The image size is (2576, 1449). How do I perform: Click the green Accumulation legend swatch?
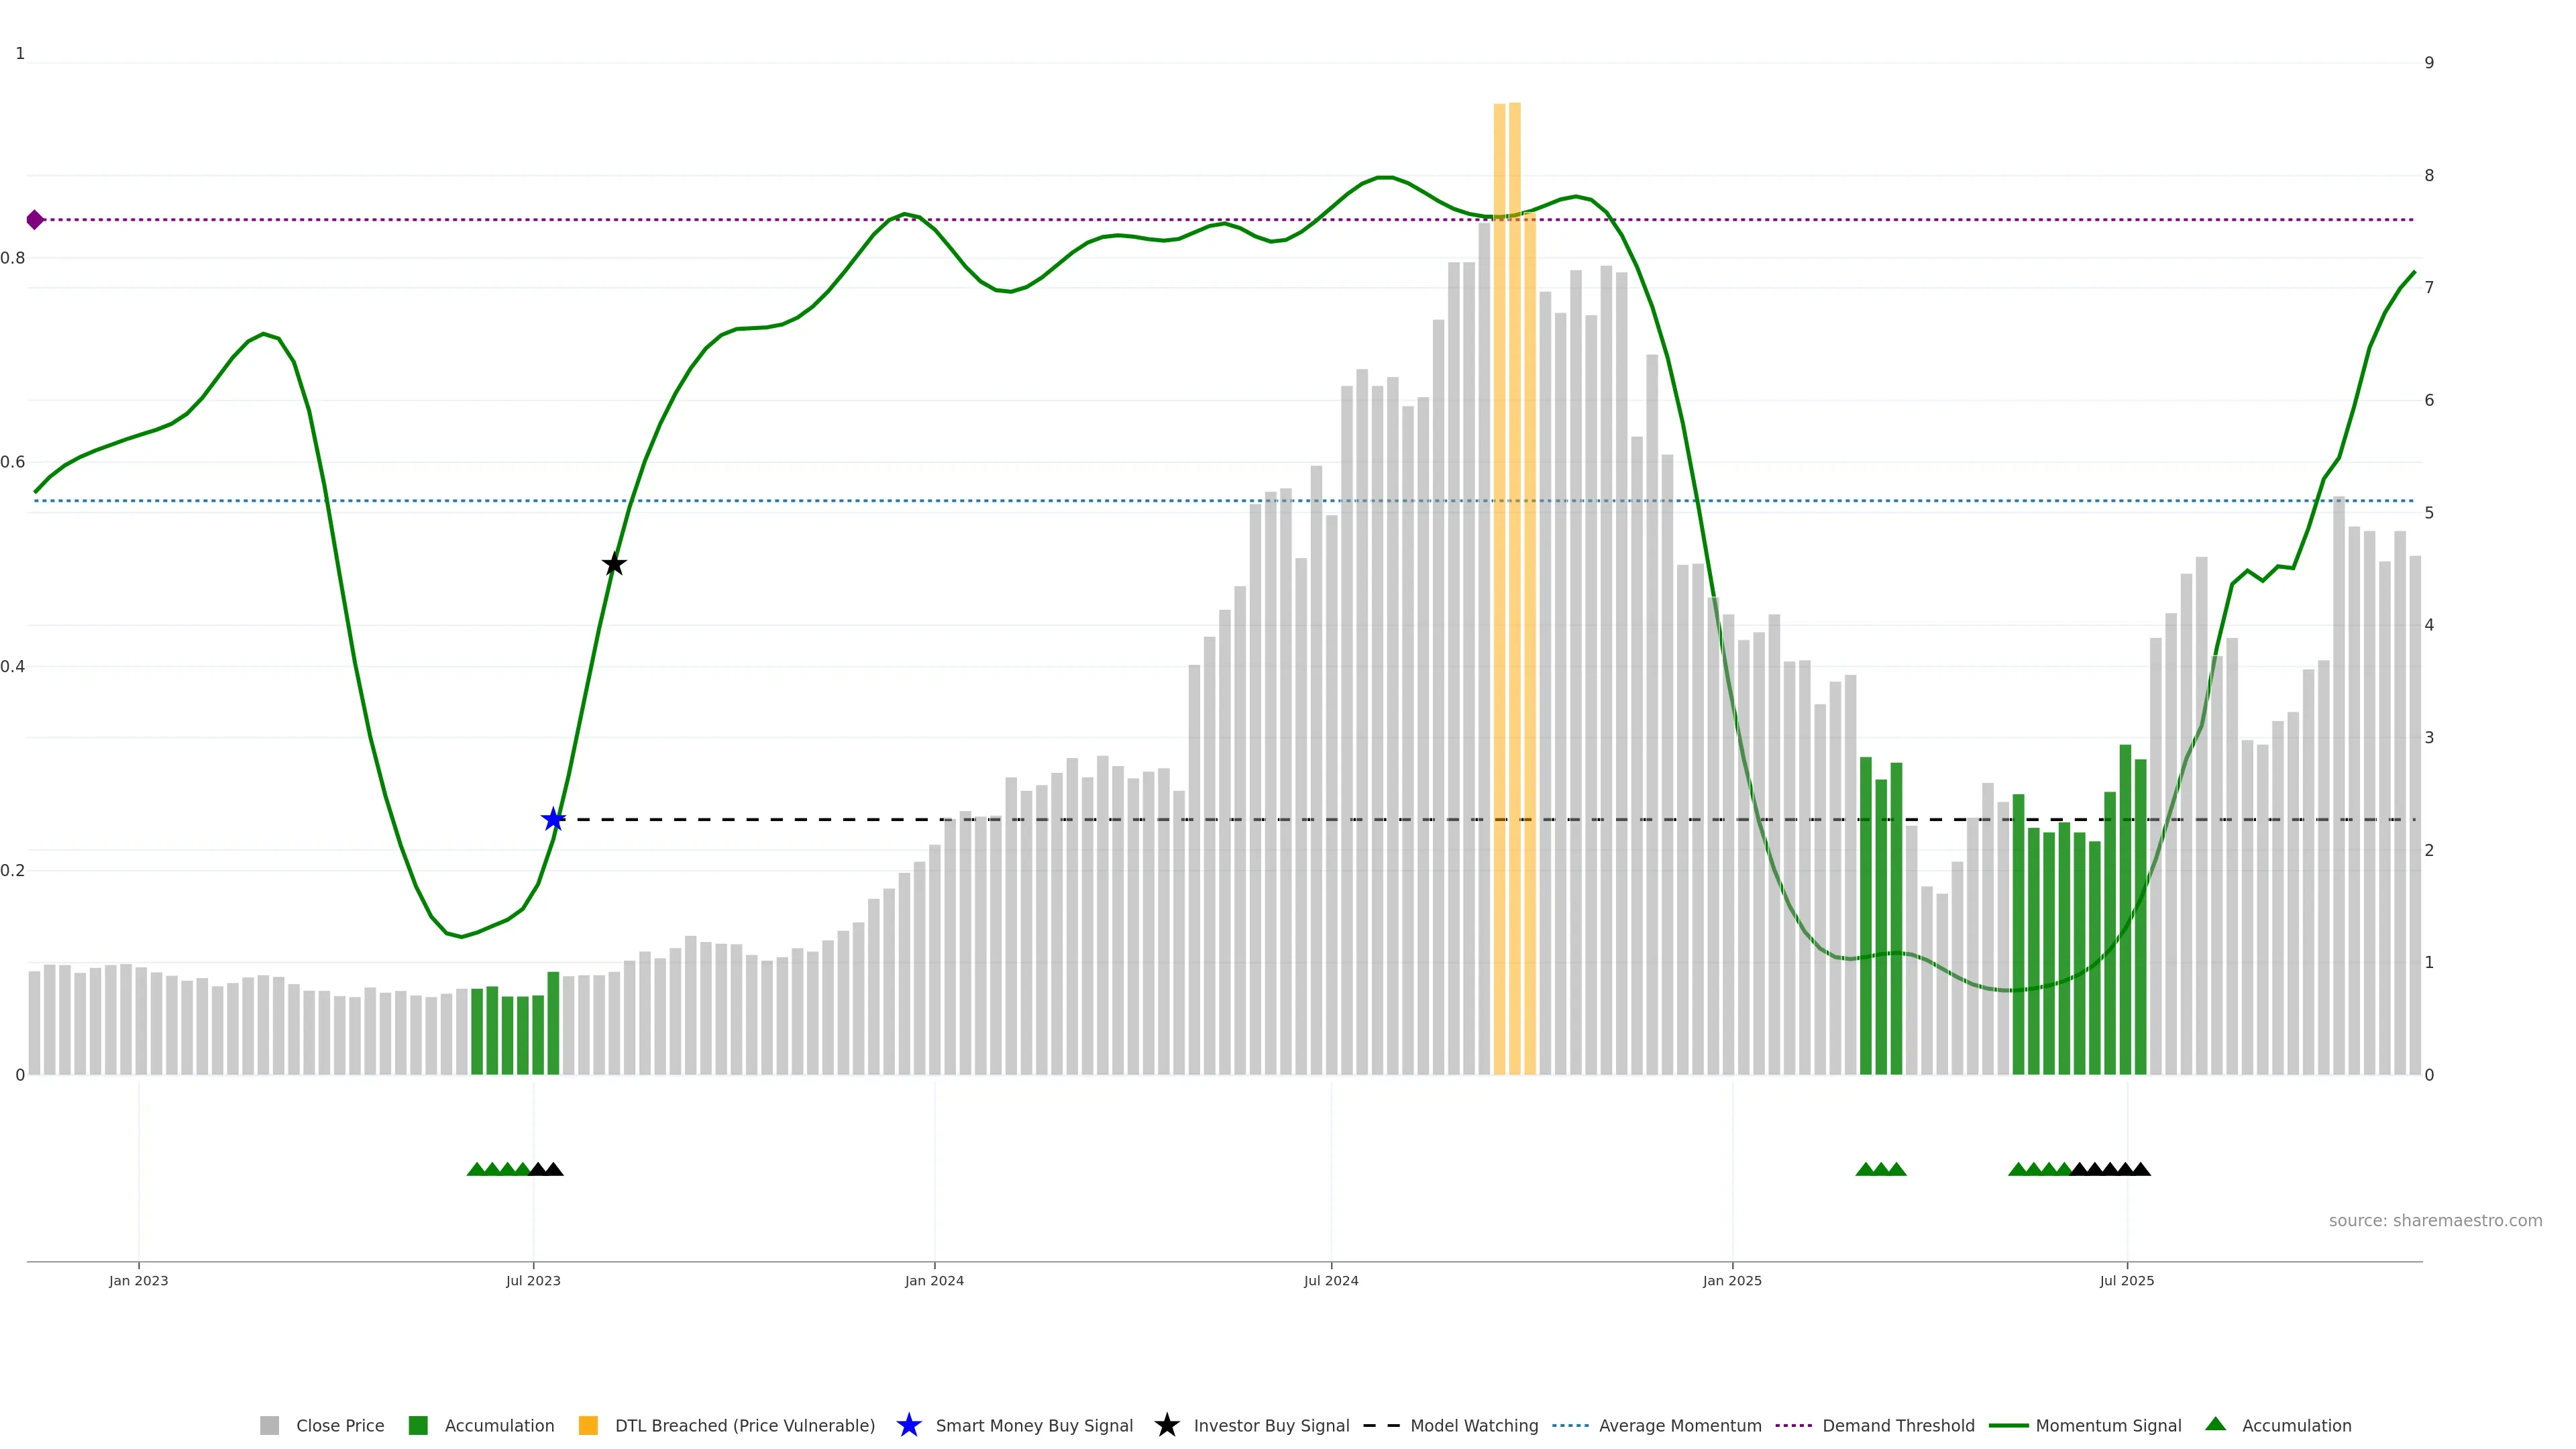[418, 1426]
